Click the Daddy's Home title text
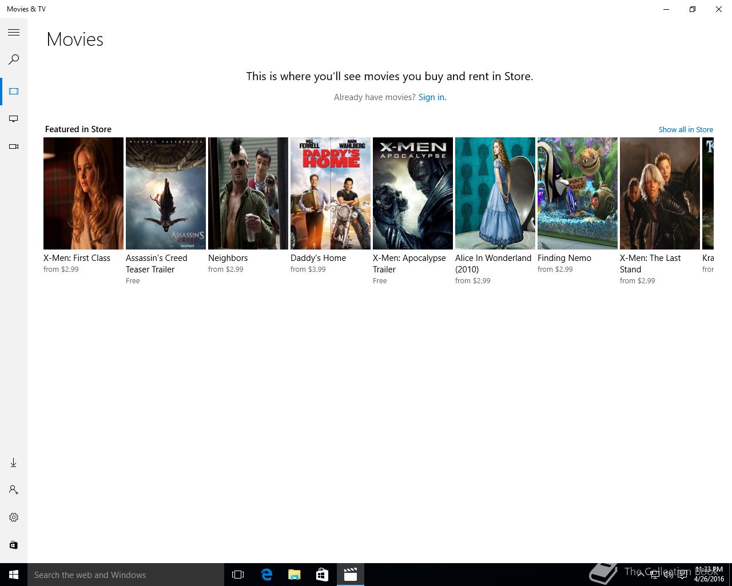Image resolution: width=732 pixels, height=586 pixels. pos(318,258)
